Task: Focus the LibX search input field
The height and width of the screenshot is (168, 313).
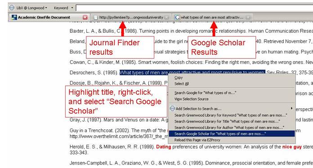Action: point(194,8)
